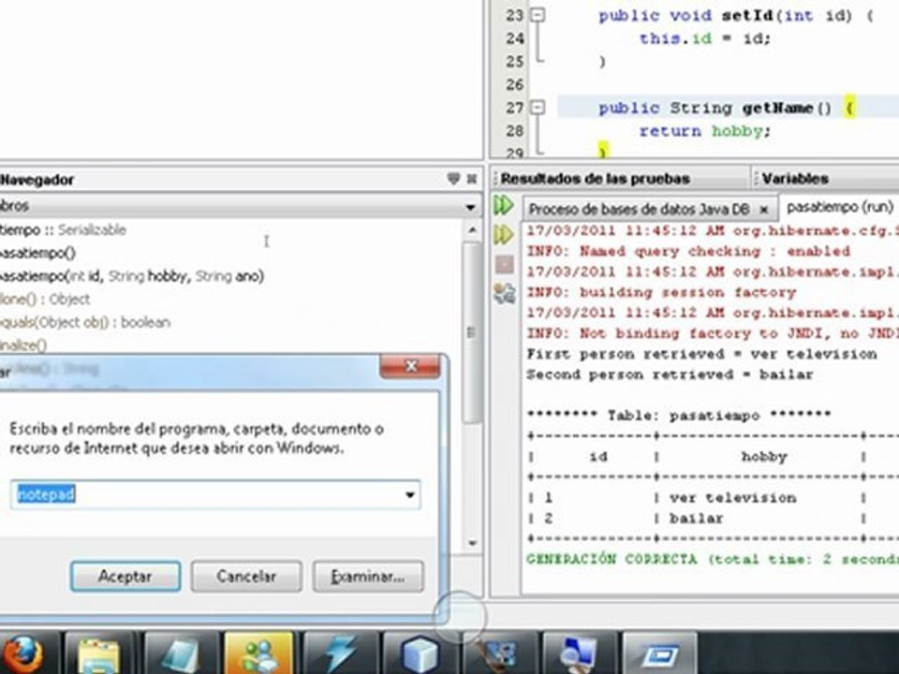This screenshot has height=674, width=899.
Task: Click the Aceptar button
Action: coord(125,576)
